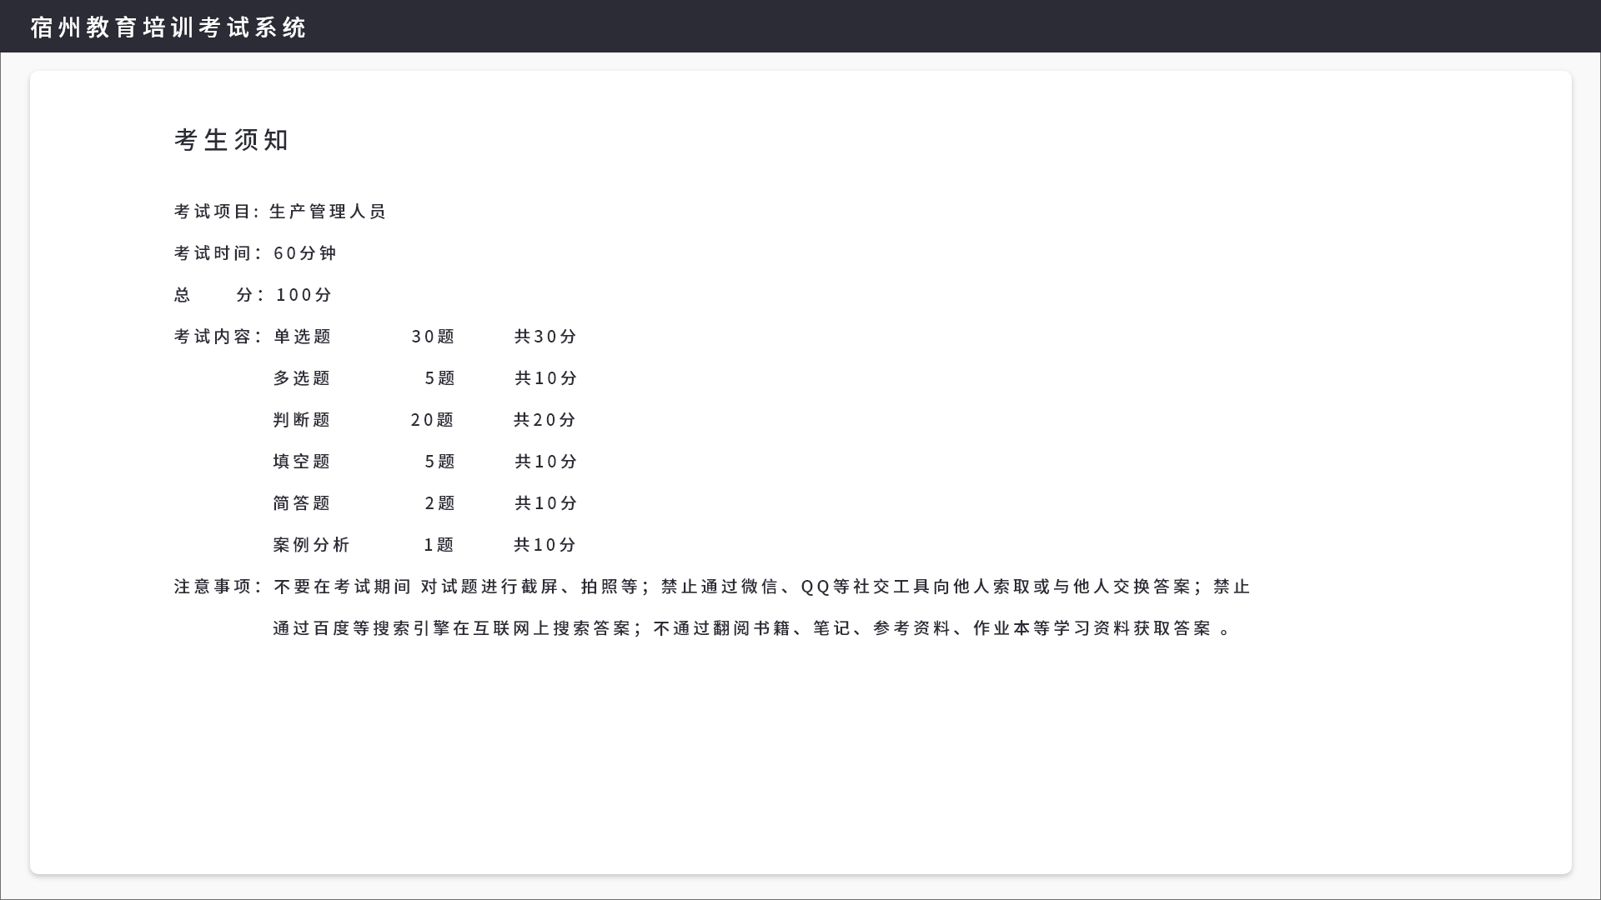Viewport: 1601px width, 900px height.
Task: Click the 生产管理人员 exam project value
Action: click(328, 212)
